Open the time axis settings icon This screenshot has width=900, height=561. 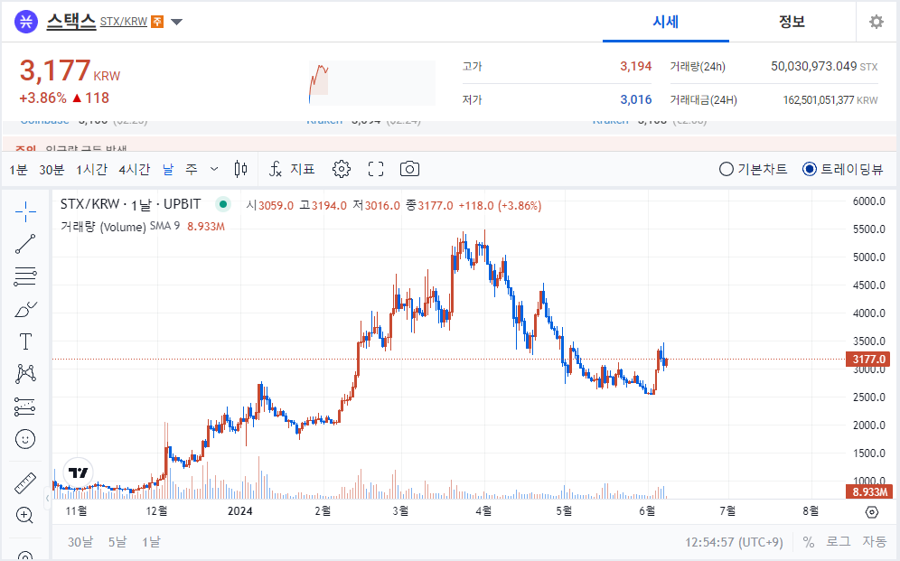tap(872, 511)
